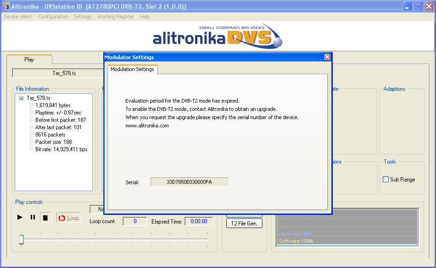The width and height of the screenshot is (436, 268).
Task: Select the 8616 packets row
Action: (50, 135)
